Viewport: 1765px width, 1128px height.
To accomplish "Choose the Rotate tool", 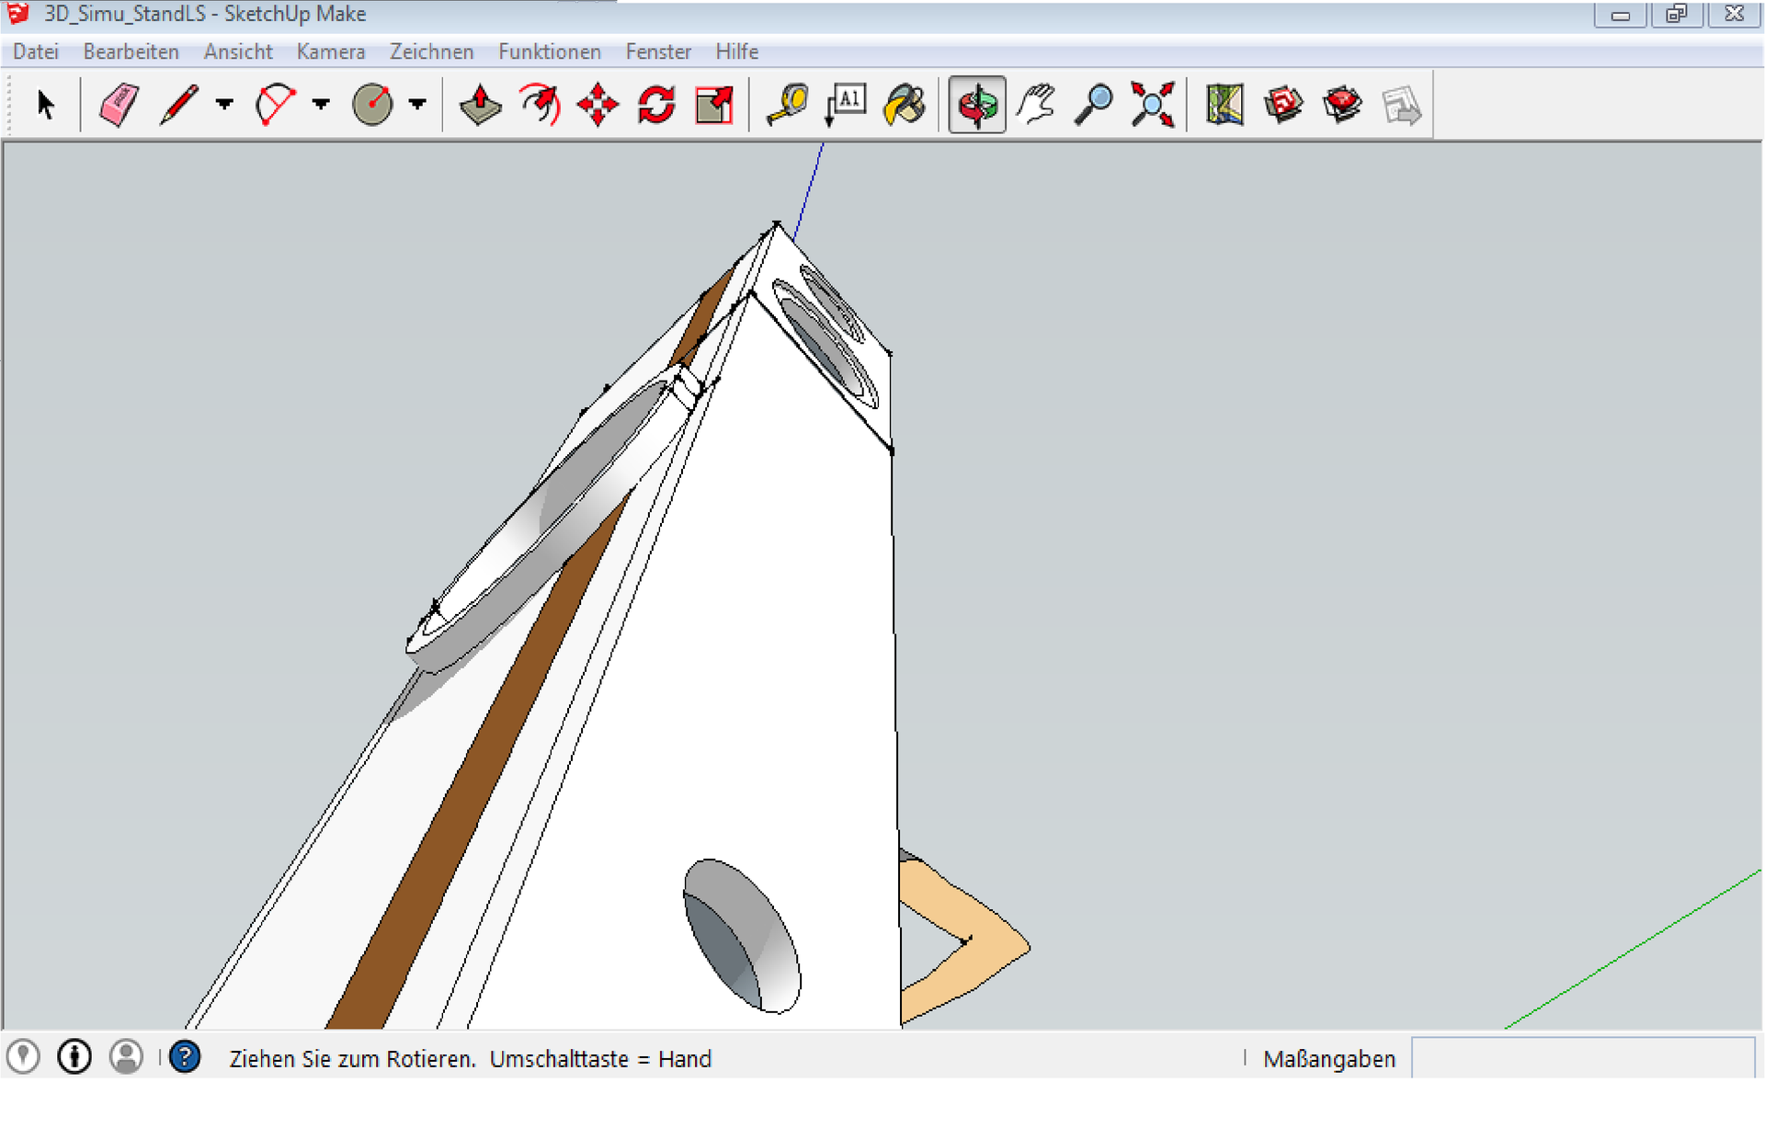I will point(656,105).
